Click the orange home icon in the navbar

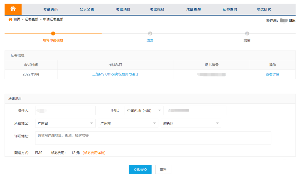tap(13, 9)
